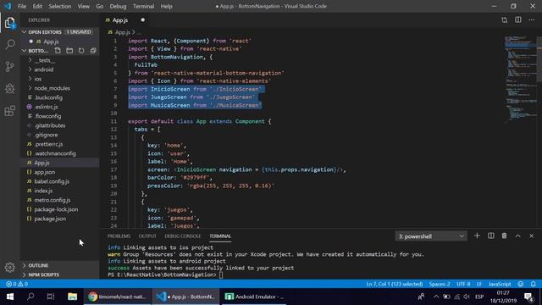The width and height of the screenshot is (542, 305).
Task: Switch to Android Emulator on taskbar
Action: tap(254, 297)
